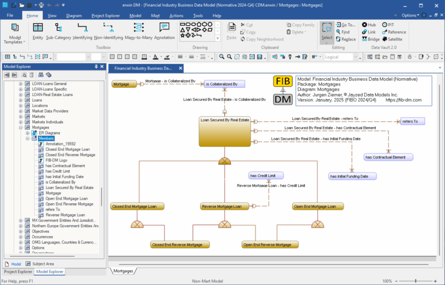Click the Find button in Editing group
This screenshot has width=445, height=285.
pos(343,32)
